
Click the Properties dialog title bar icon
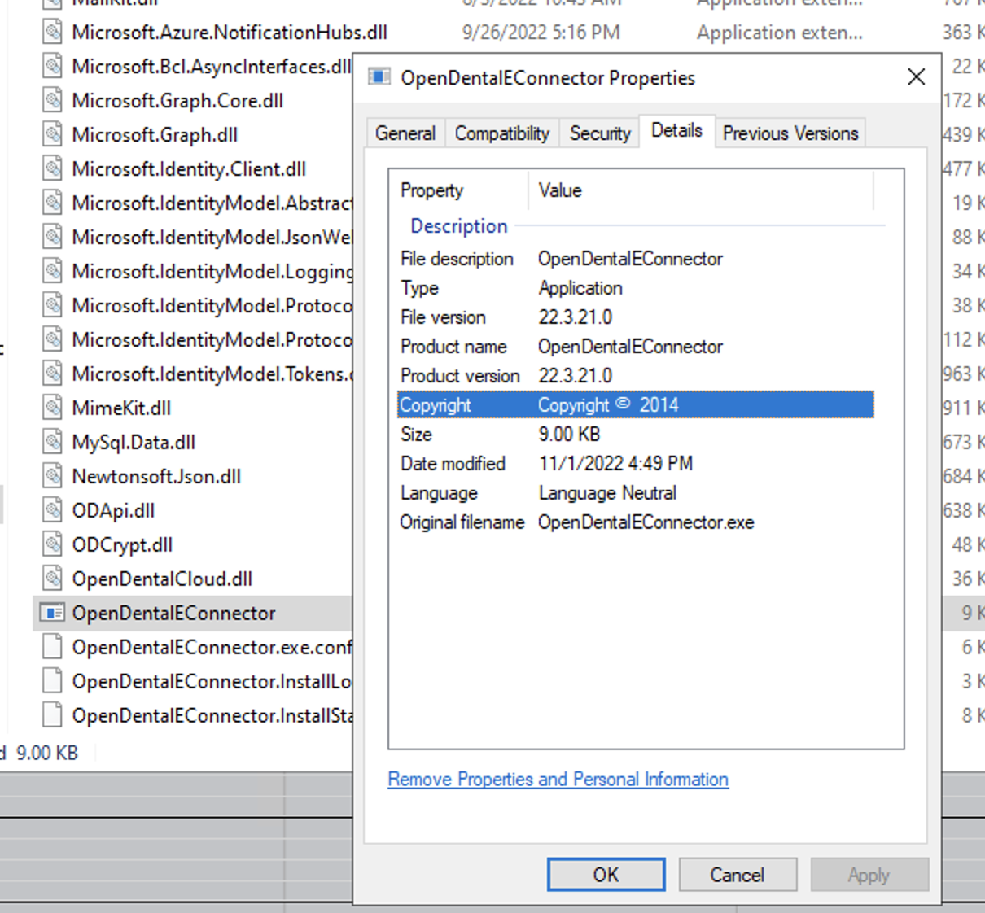tap(379, 77)
